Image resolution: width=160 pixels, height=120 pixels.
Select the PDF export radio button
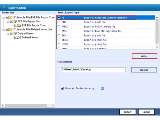tap(59, 22)
